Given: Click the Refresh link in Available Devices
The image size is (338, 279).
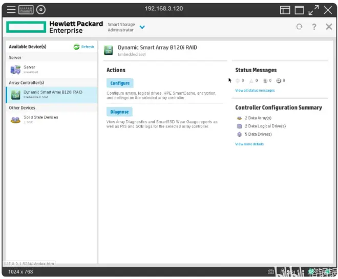Looking at the screenshot, I should point(88,47).
